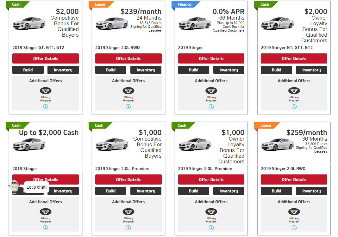The image size is (338, 237).
Task: Click Build on the 0.0% APR finance card
Action: 194,70
